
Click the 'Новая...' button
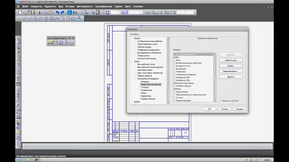point(231,66)
